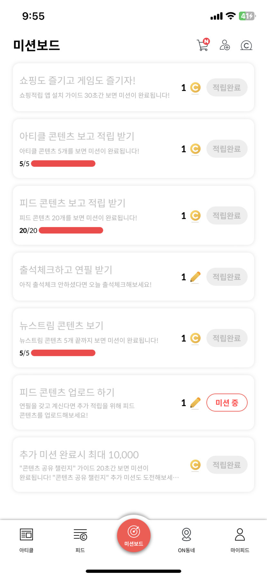This screenshot has height=578, width=267.
Task: Go to the ON동네 tab
Action: [187, 535]
